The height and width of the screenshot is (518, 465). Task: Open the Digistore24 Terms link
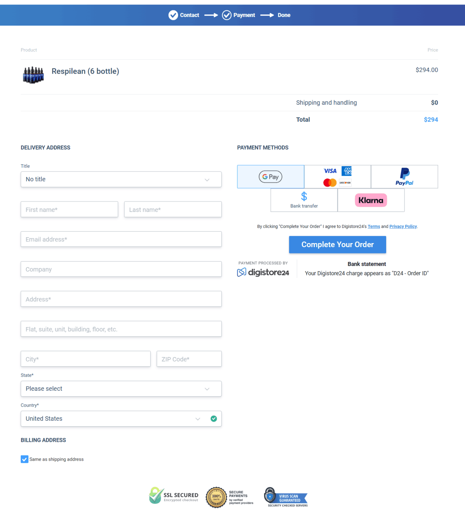coord(374,226)
